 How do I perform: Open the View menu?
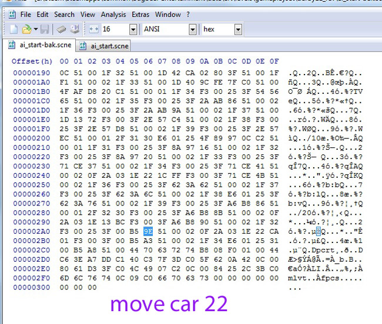(x=88, y=15)
